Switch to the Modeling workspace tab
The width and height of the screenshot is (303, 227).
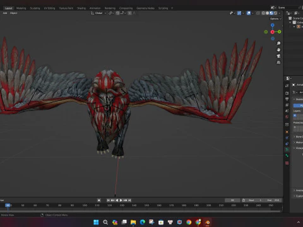(x=21, y=8)
